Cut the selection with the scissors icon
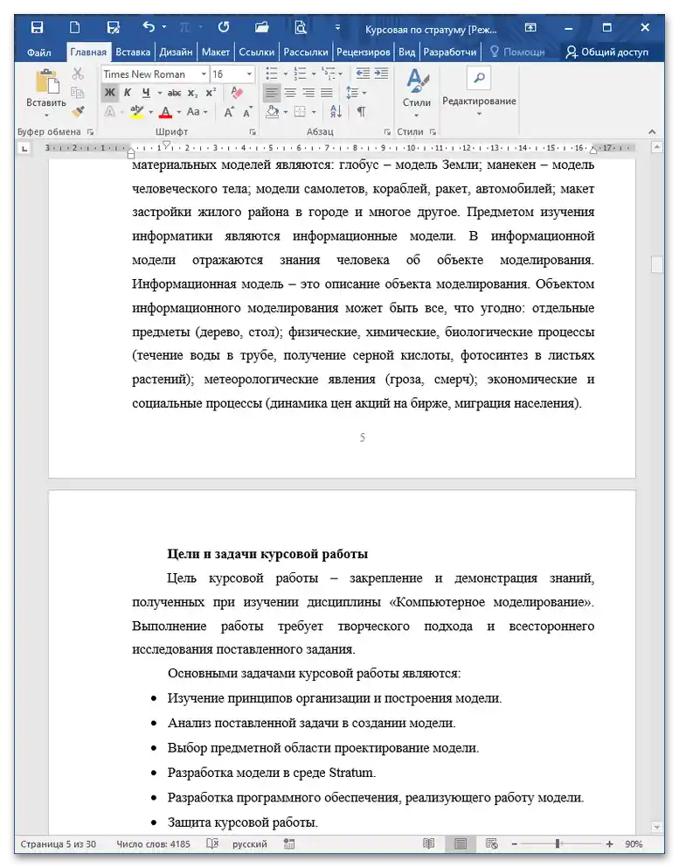This screenshot has width=679, height=868. pos(78,73)
